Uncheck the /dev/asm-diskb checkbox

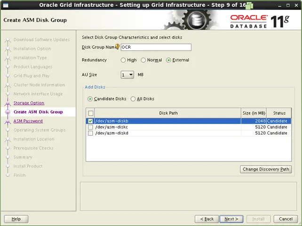91,121
